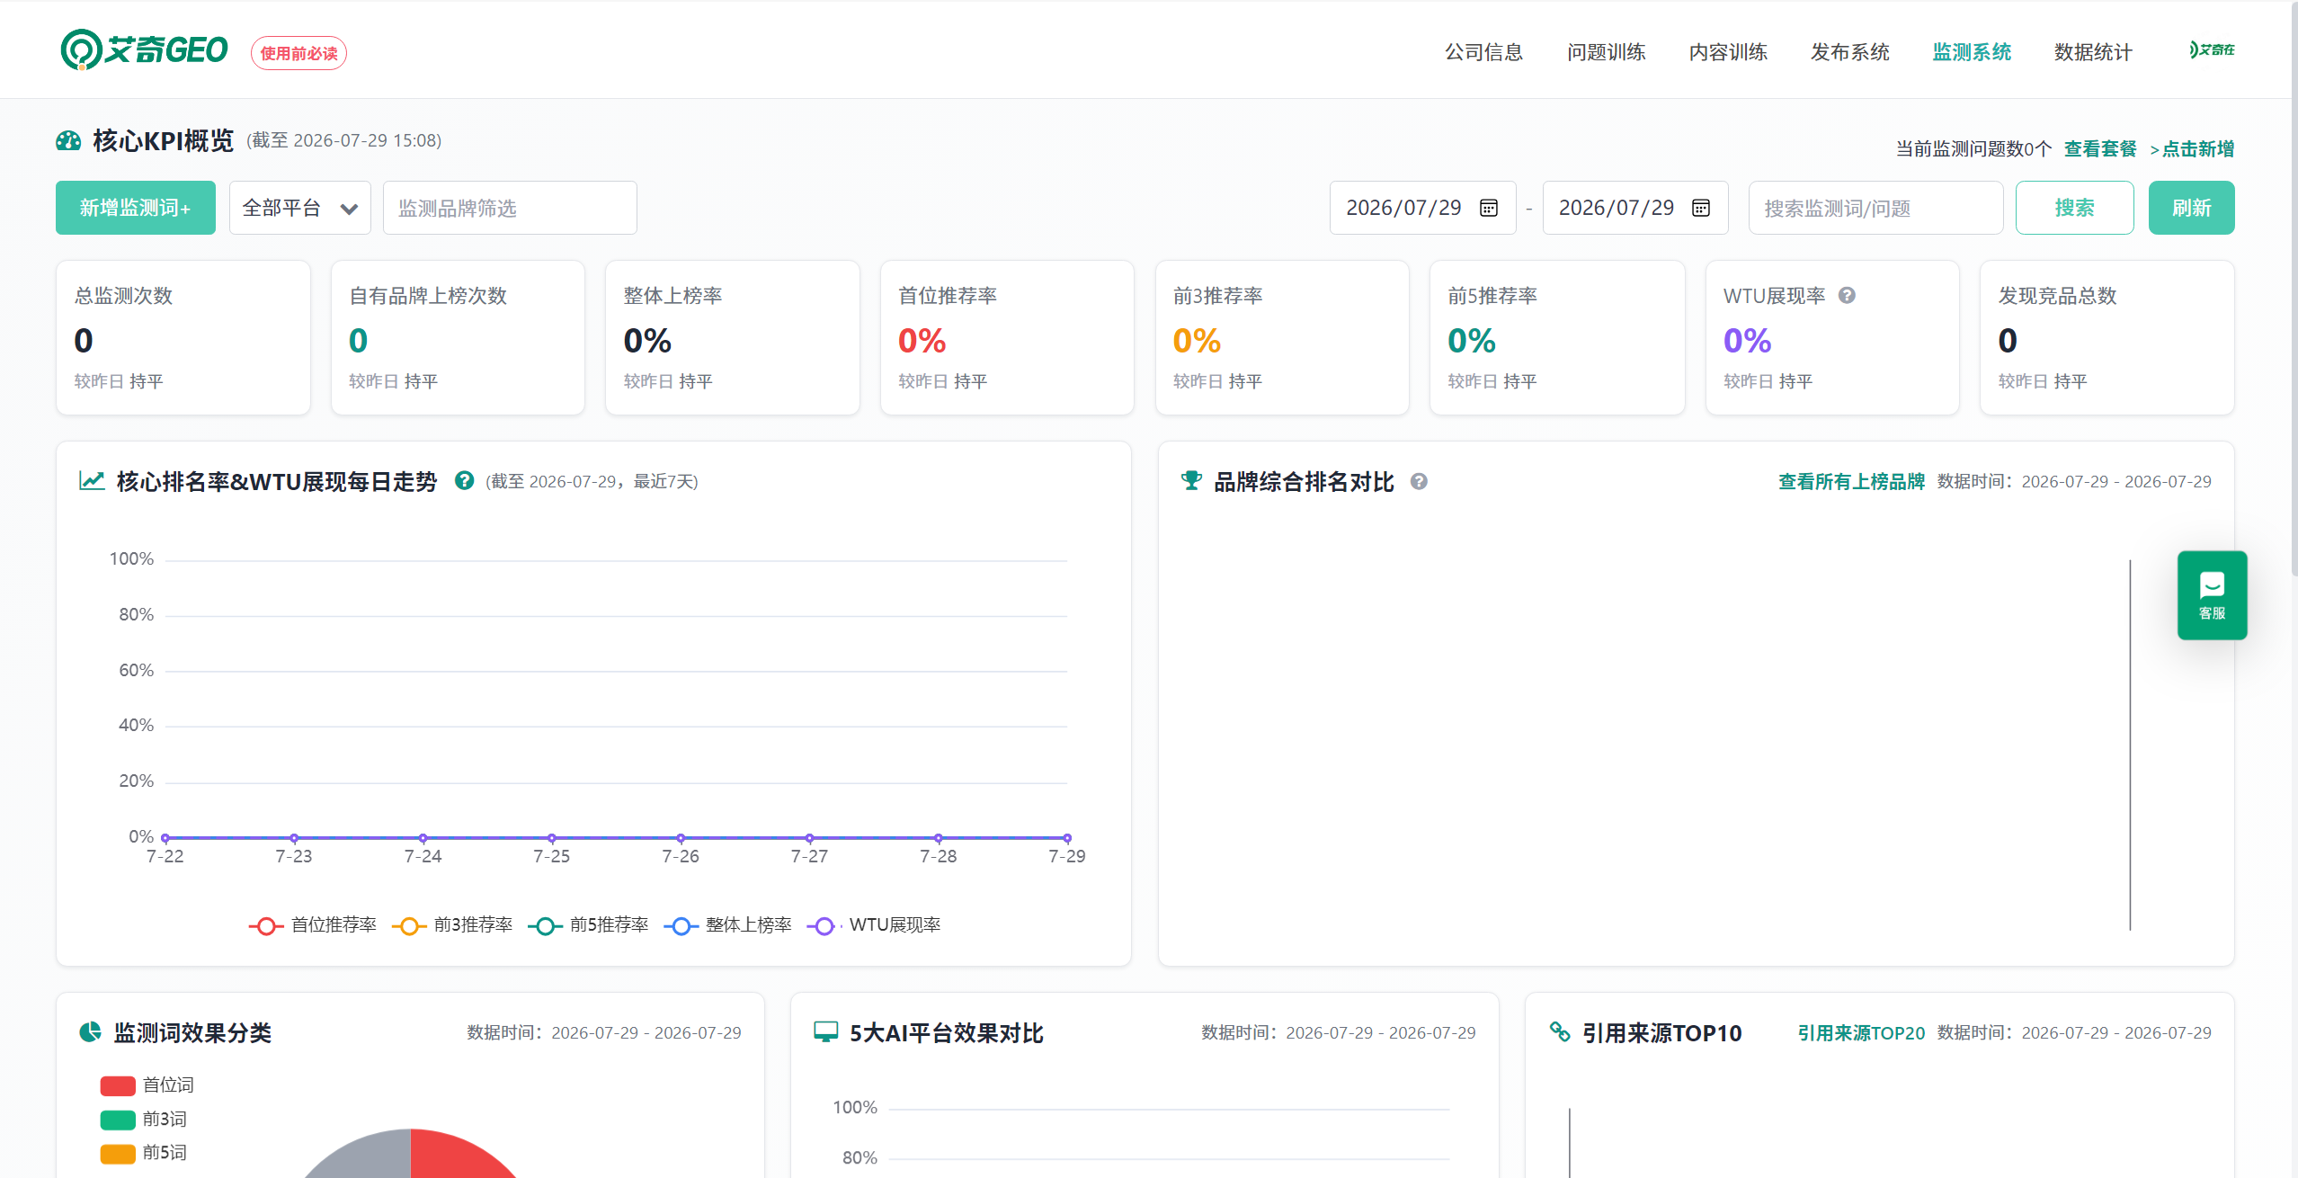Click WTU展现率 help question icon
Screen dimensions: 2298x1178
(1847, 295)
